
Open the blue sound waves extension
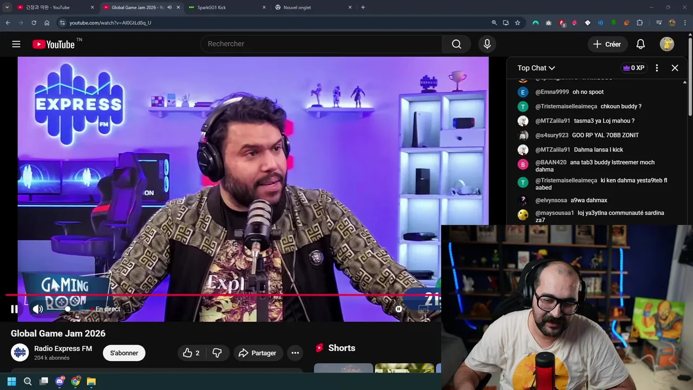coord(600,23)
